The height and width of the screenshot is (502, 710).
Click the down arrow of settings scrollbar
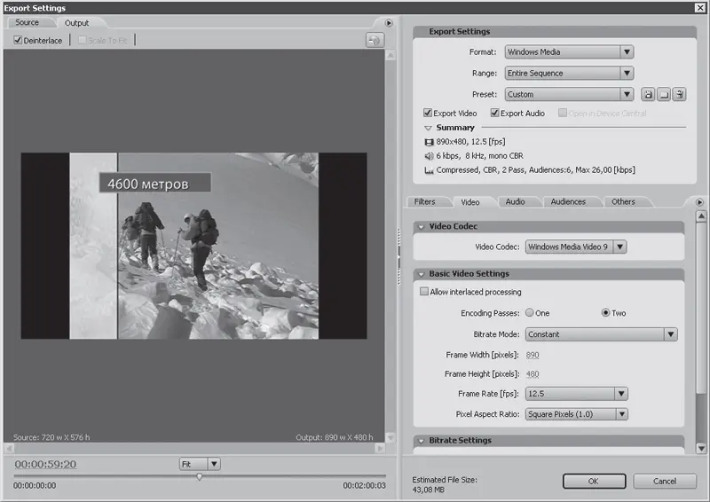[x=701, y=449]
